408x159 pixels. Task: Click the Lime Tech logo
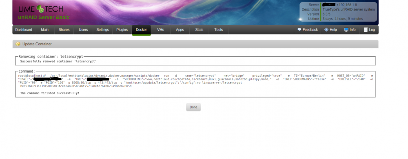pos(41,9)
